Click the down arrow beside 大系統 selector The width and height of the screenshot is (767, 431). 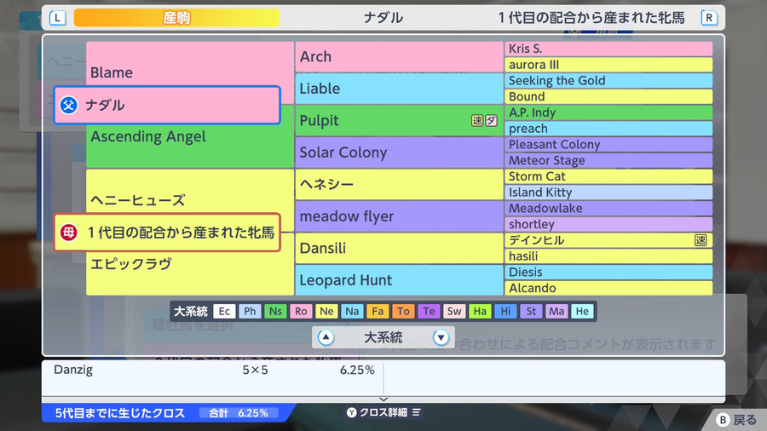tap(441, 337)
